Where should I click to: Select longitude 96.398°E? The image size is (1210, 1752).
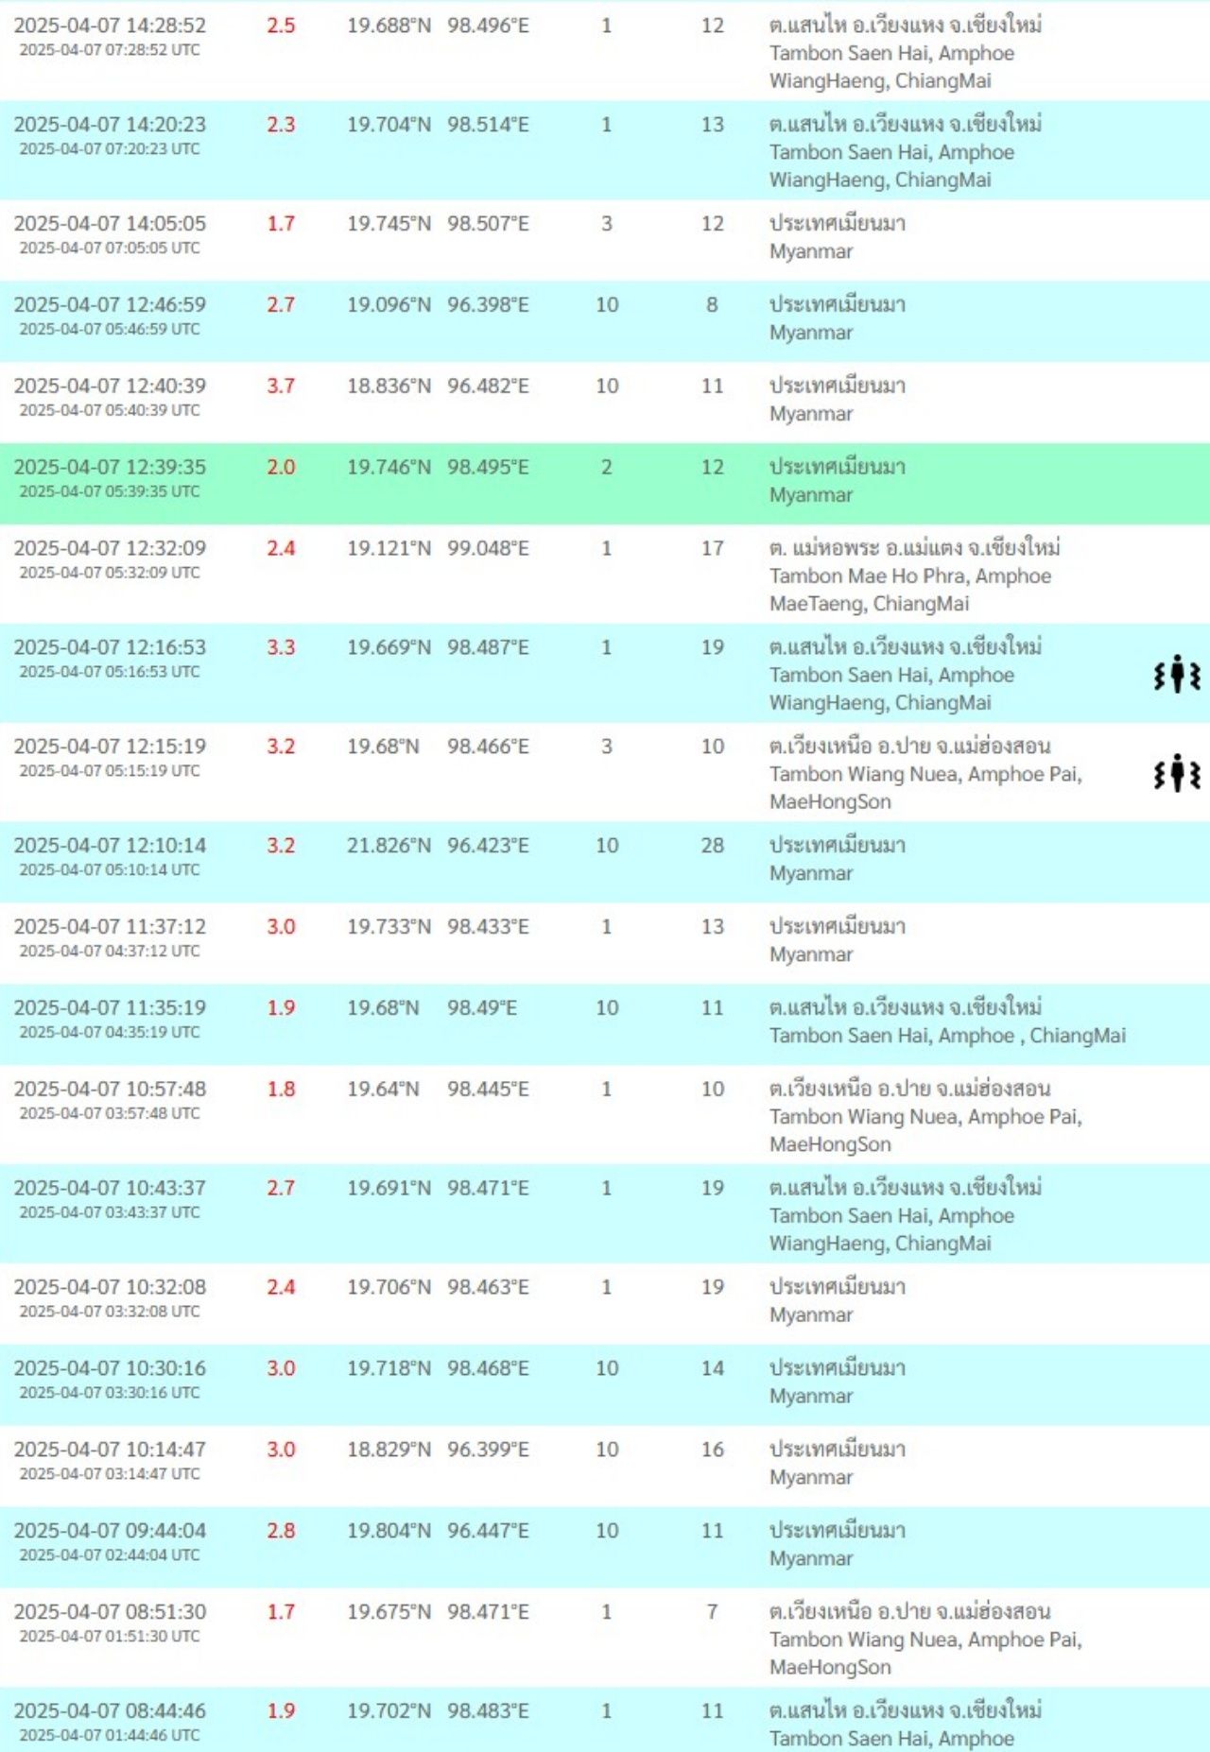488,306
